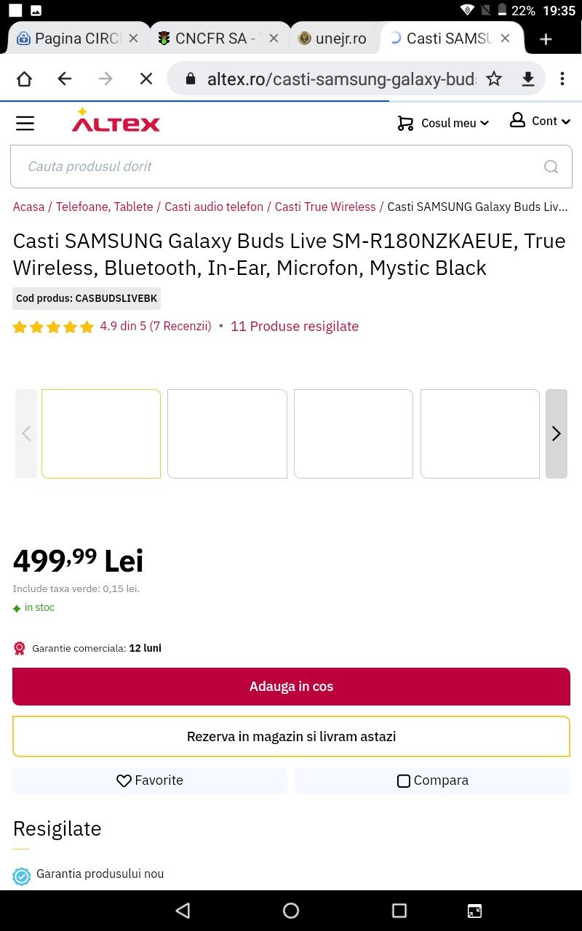The image size is (582, 931).
Task: Expand the Cont account dropdown
Action: (x=540, y=121)
